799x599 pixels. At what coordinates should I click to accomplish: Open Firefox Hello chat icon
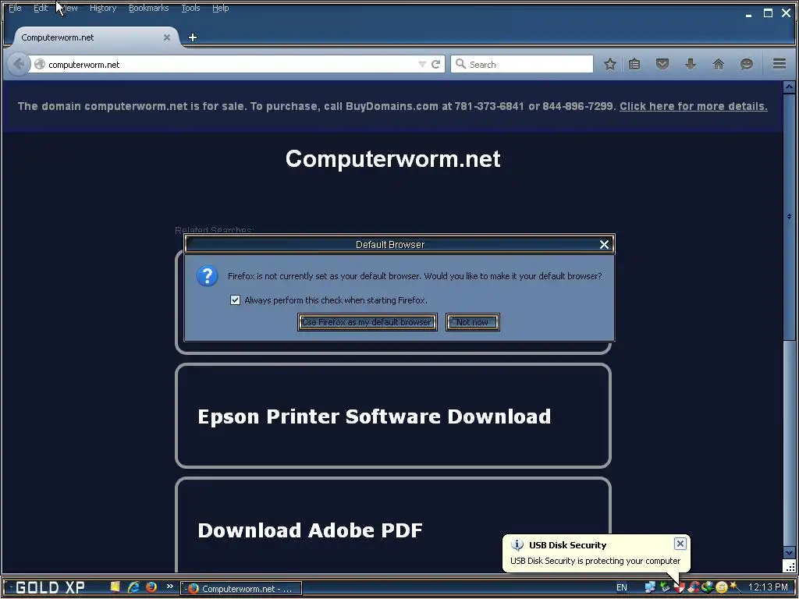click(x=747, y=64)
